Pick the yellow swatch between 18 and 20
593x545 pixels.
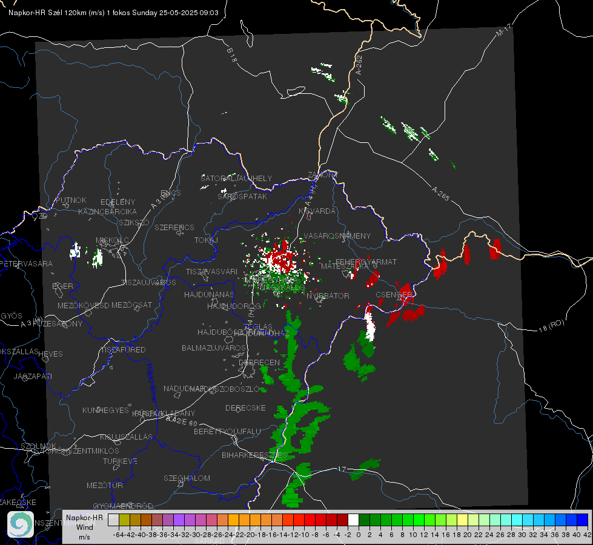462,520
